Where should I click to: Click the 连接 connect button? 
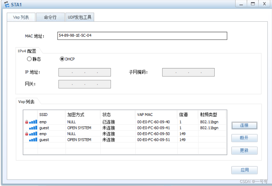click(x=244, y=125)
